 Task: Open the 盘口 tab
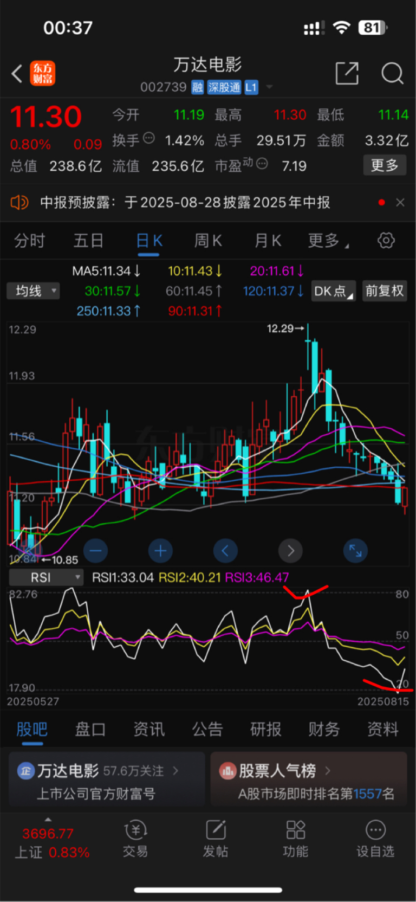click(x=90, y=730)
